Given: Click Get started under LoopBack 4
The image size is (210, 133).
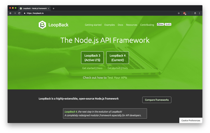Looking at the screenshot, I should click(x=114, y=68).
